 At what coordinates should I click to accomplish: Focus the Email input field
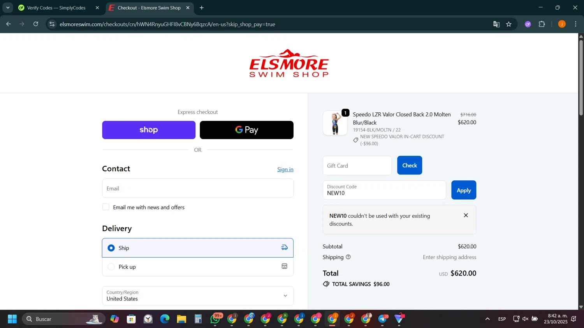(x=198, y=188)
